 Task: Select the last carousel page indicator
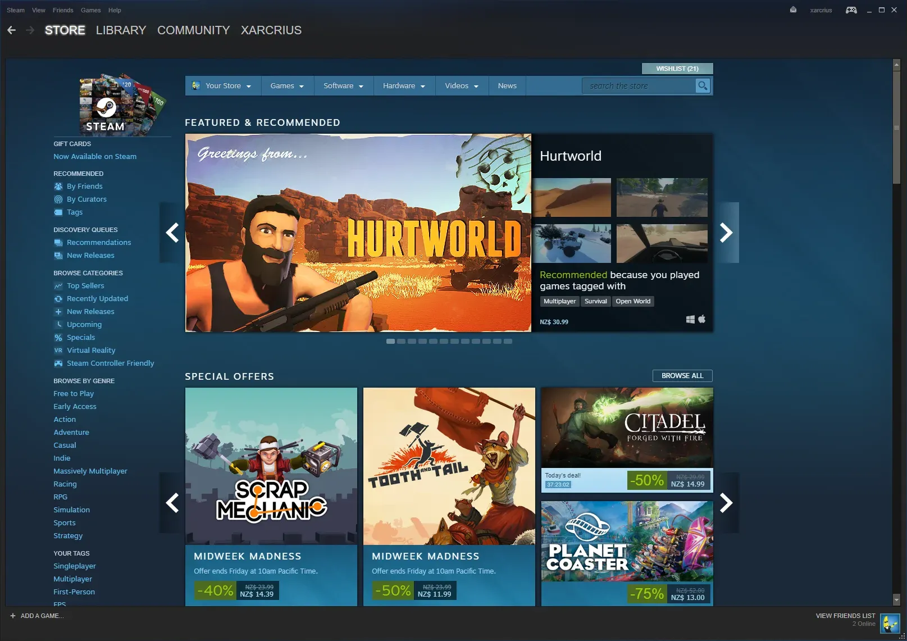coord(508,342)
